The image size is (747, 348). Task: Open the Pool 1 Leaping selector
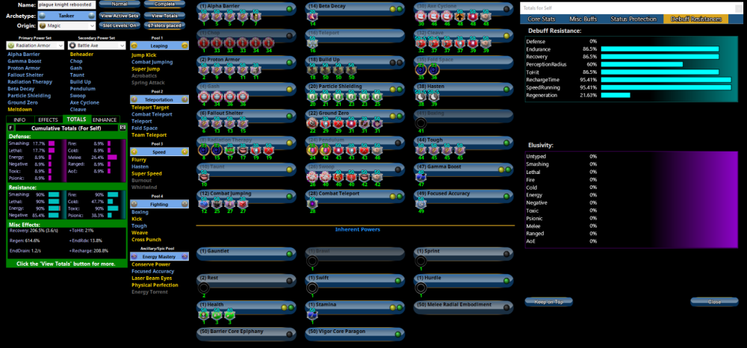pos(160,46)
